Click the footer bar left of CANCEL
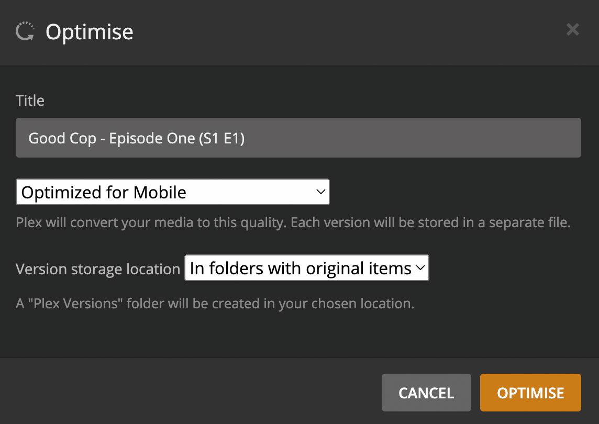The image size is (599, 424). click(191, 392)
